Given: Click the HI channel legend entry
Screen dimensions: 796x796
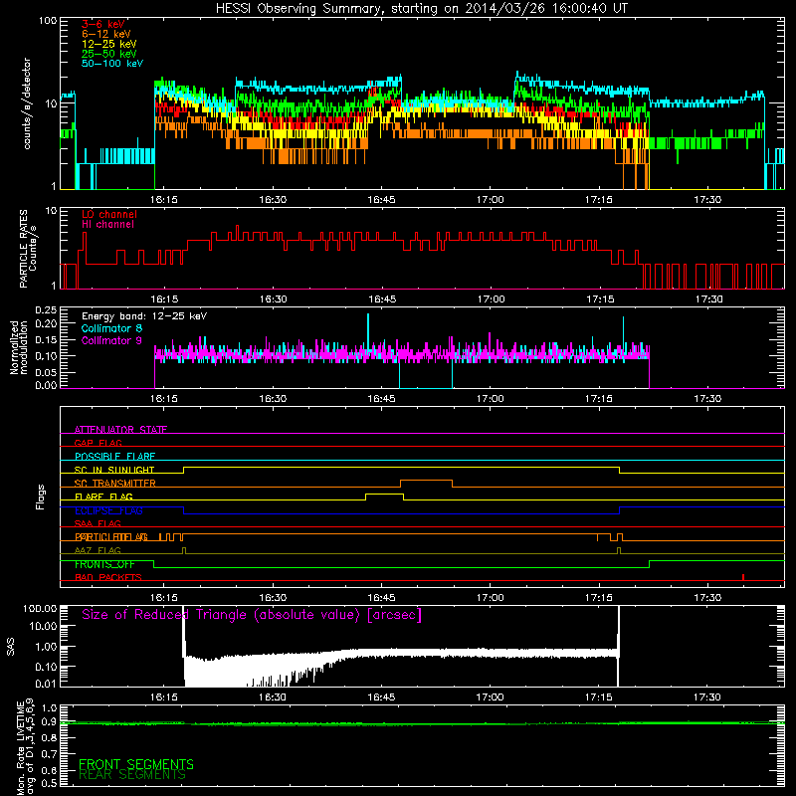Looking at the screenshot, I should click(x=107, y=225).
